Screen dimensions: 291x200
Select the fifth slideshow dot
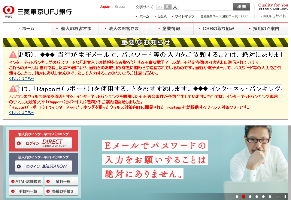pos(263,196)
